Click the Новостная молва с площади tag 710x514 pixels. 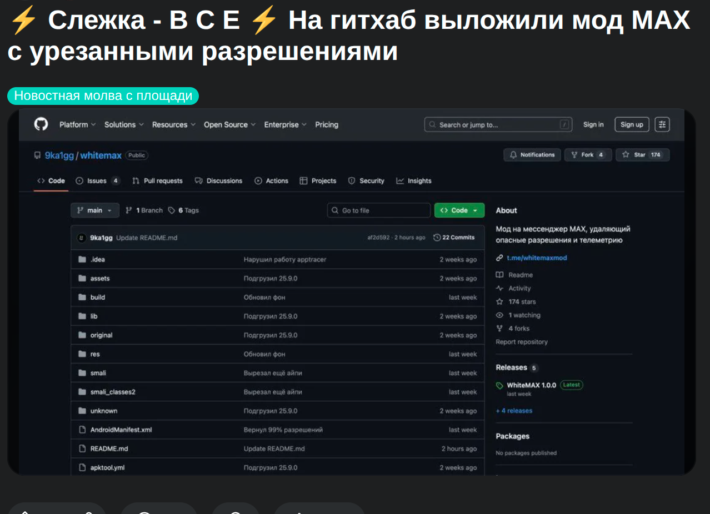click(103, 95)
